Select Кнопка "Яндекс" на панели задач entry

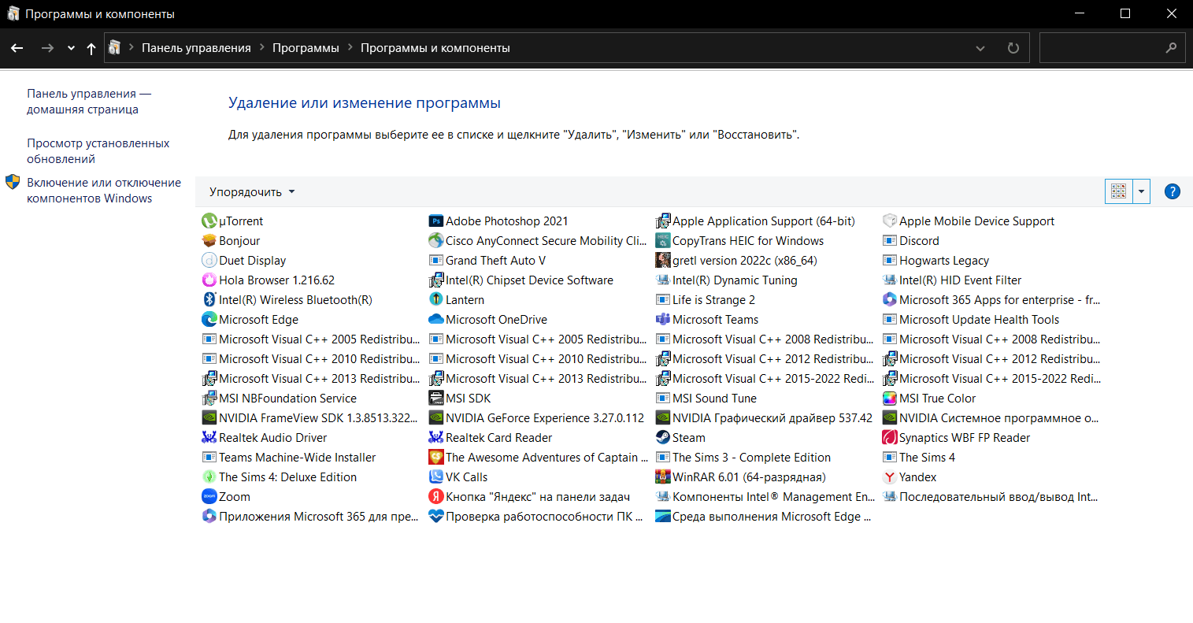click(529, 497)
